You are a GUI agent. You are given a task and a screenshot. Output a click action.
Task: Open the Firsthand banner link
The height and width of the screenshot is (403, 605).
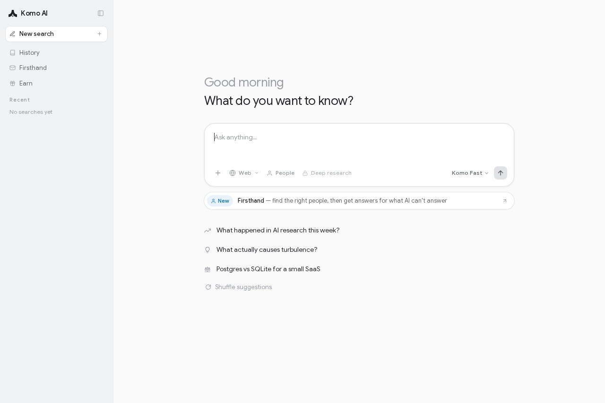359,201
